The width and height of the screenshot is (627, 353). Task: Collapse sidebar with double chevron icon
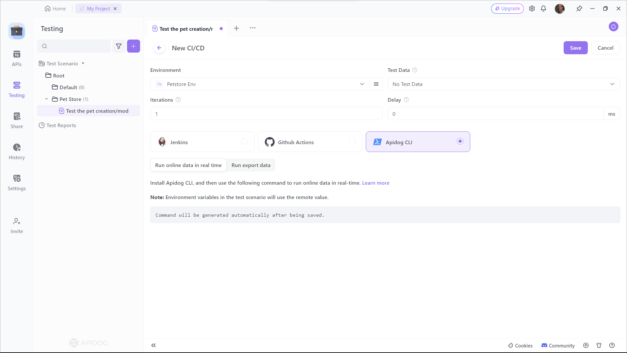coord(153,345)
